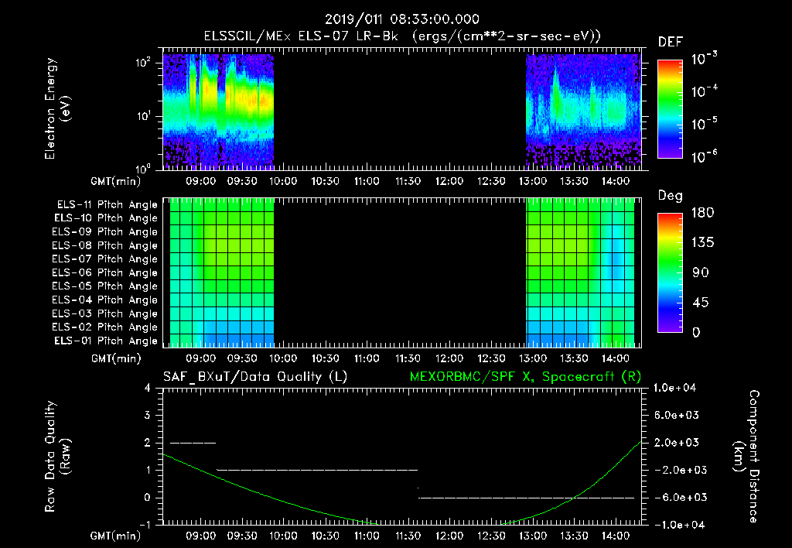
Task: Click the 13:30 tick under data quality plot
Action: click(574, 536)
